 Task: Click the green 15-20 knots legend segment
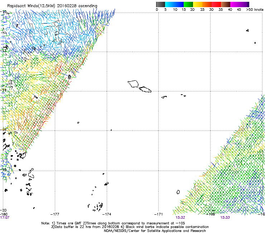[188, 4]
